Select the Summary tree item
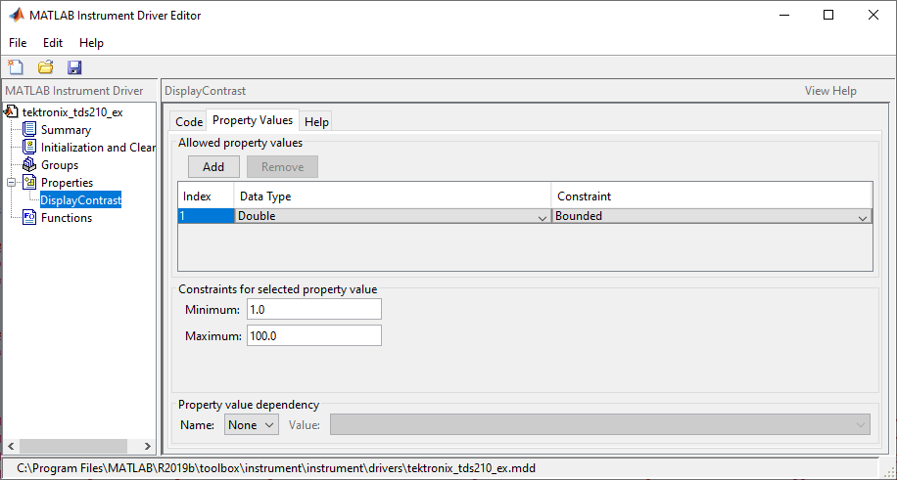Image resolution: width=897 pixels, height=480 pixels. coord(66,130)
